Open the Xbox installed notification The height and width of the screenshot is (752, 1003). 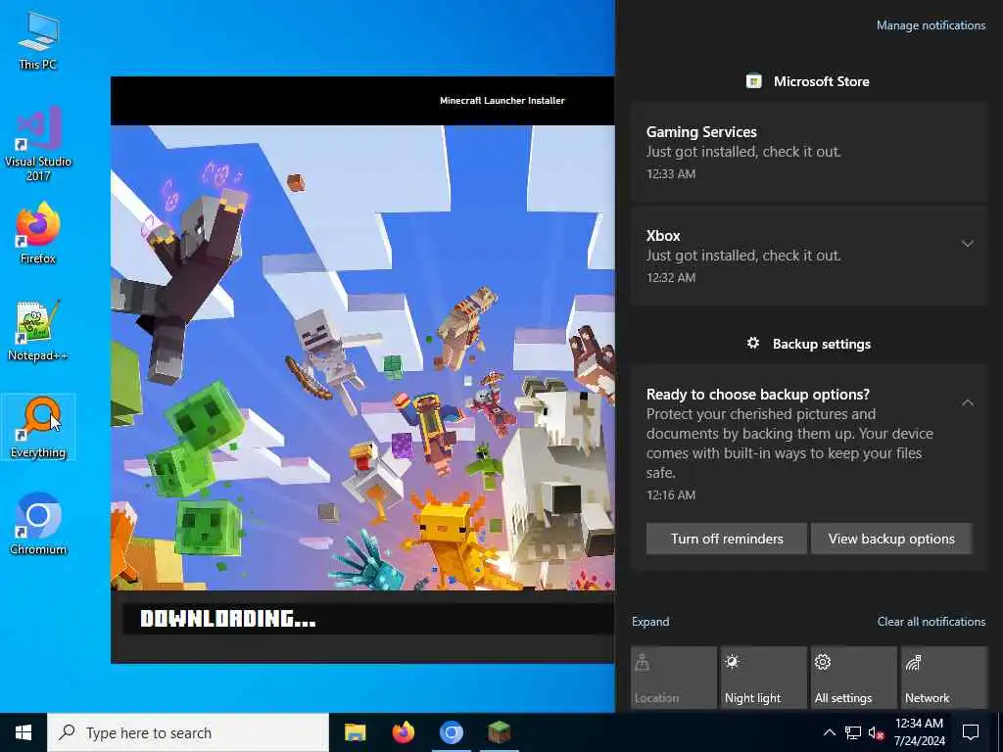808,256
